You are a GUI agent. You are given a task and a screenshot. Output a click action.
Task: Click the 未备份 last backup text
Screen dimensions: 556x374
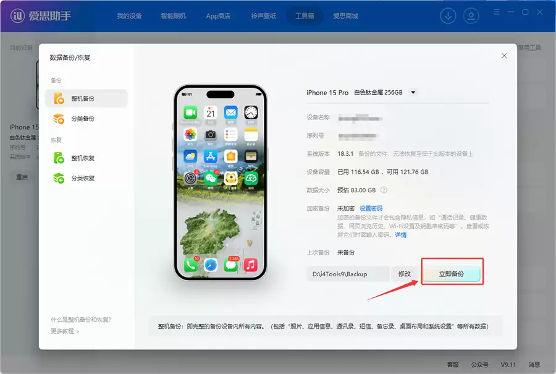click(x=346, y=252)
